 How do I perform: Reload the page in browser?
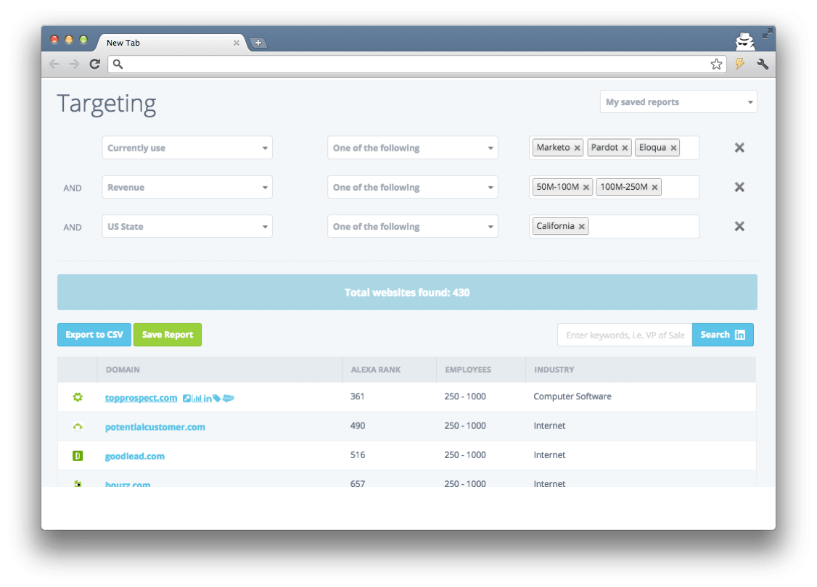tap(94, 64)
